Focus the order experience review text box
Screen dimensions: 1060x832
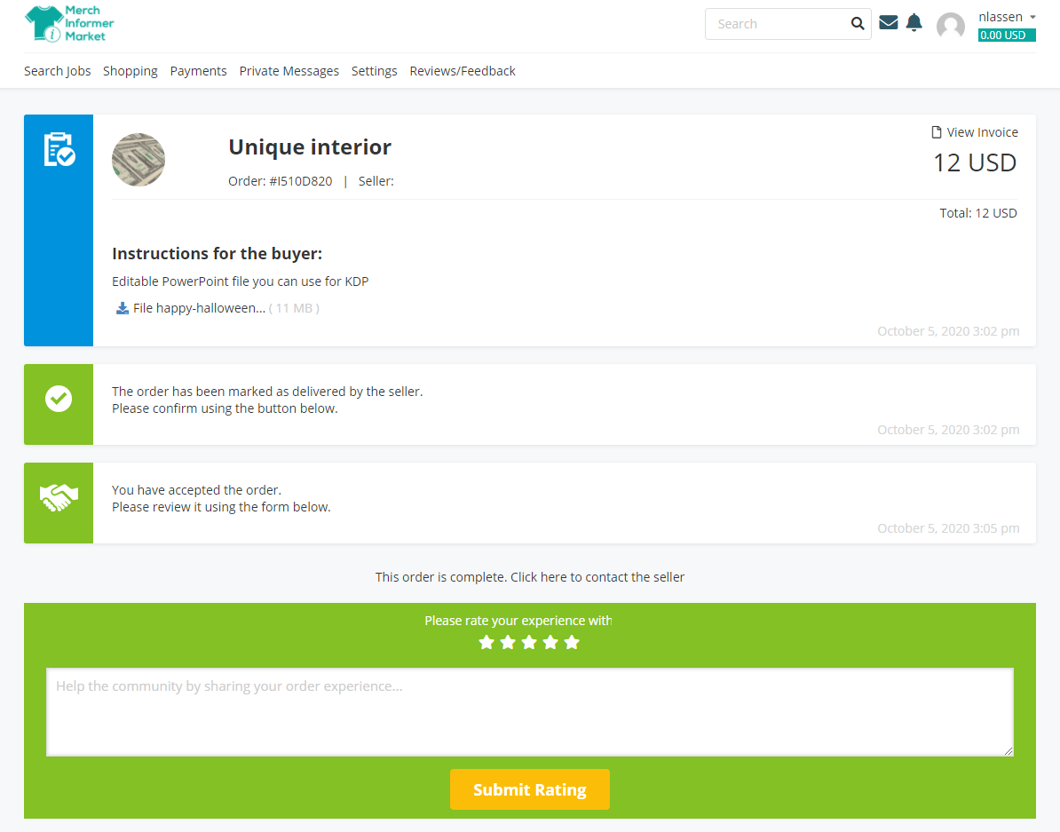click(x=529, y=711)
